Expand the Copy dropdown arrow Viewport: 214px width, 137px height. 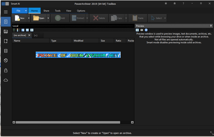point(126,18)
